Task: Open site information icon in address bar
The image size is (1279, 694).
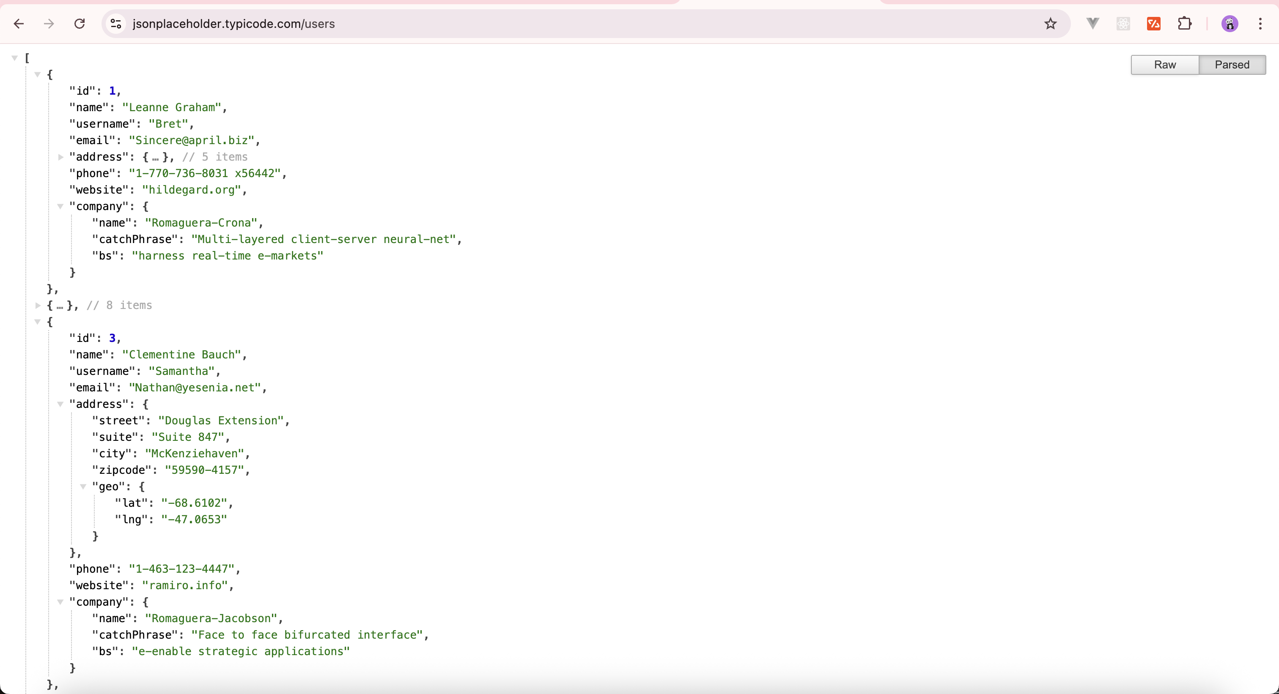Action: (116, 24)
